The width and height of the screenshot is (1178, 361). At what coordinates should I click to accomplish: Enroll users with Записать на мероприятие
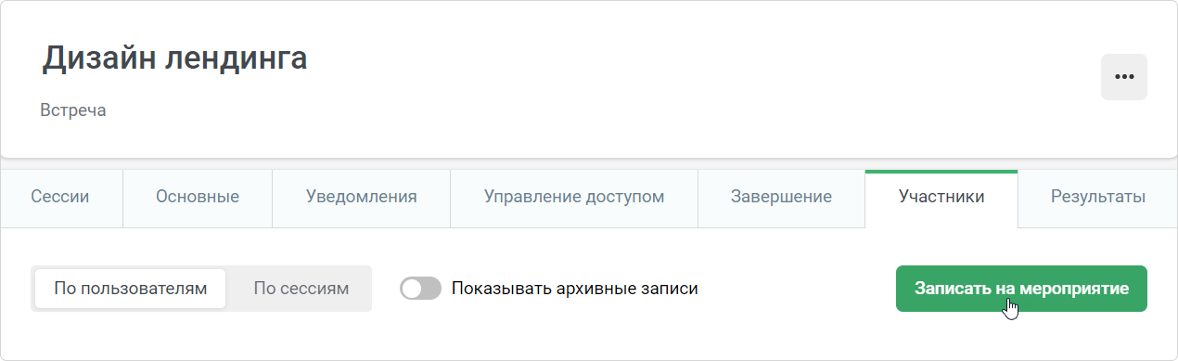pyautogui.click(x=1021, y=289)
